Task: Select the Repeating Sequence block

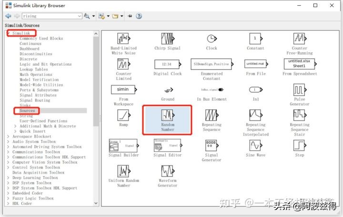Action: [x=212, y=115]
